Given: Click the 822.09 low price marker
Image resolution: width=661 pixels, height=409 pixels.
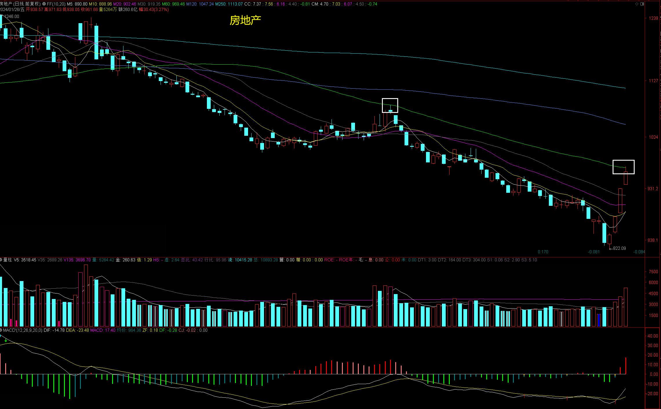Looking at the screenshot, I should pos(619,248).
